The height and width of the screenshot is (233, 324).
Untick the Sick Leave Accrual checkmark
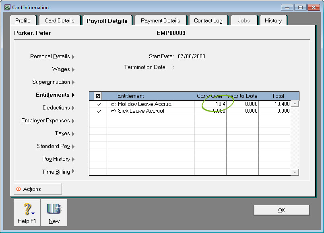click(99, 111)
